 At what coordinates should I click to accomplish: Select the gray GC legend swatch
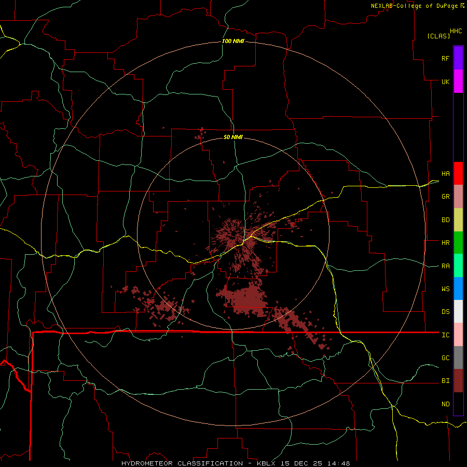click(458, 358)
